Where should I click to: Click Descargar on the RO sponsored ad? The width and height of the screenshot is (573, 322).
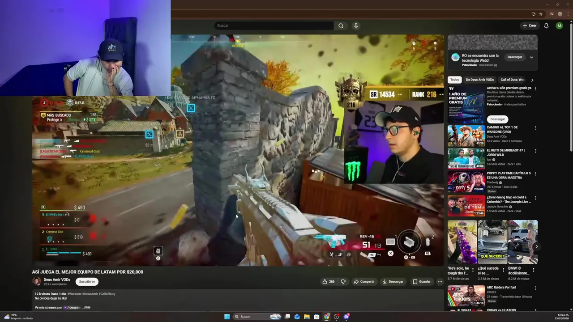[515, 57]
